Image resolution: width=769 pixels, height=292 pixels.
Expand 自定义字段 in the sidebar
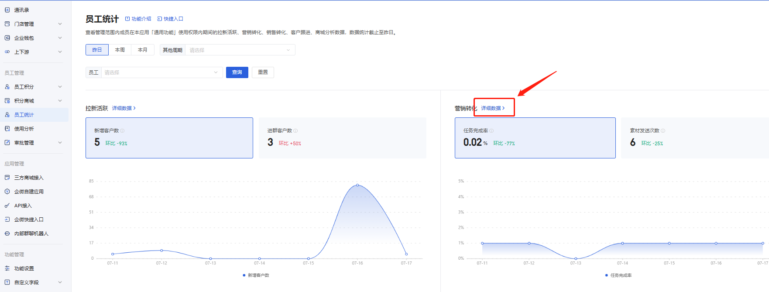[x=60, y=282]
